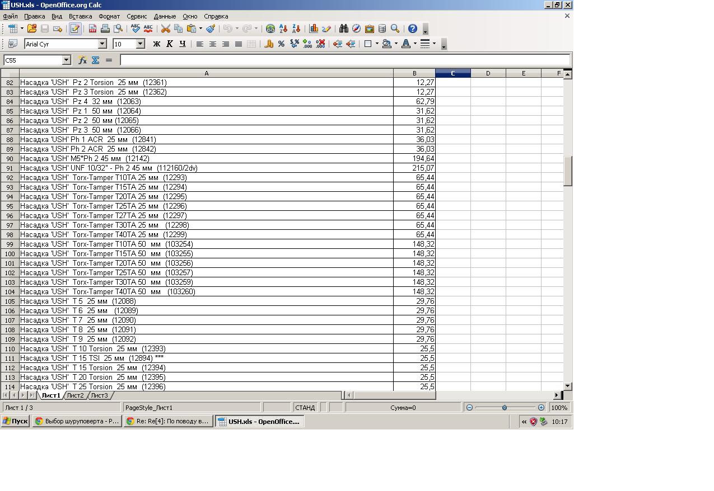Expand the Name Box cell reference dropdown
Image resolution: width=714 pixels, height=491 pixels.
[66, 60]
